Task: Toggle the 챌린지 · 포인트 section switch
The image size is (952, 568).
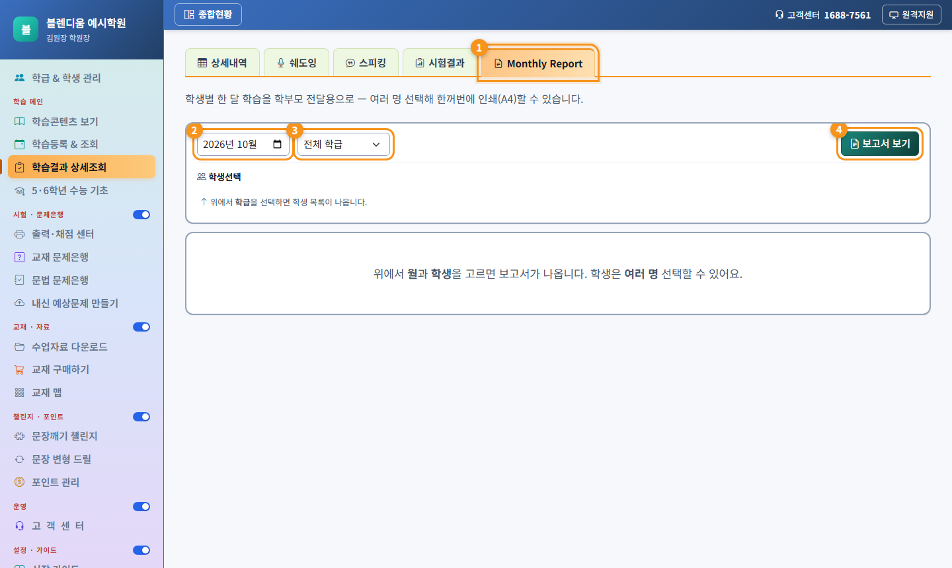Action: pos(141,417)
